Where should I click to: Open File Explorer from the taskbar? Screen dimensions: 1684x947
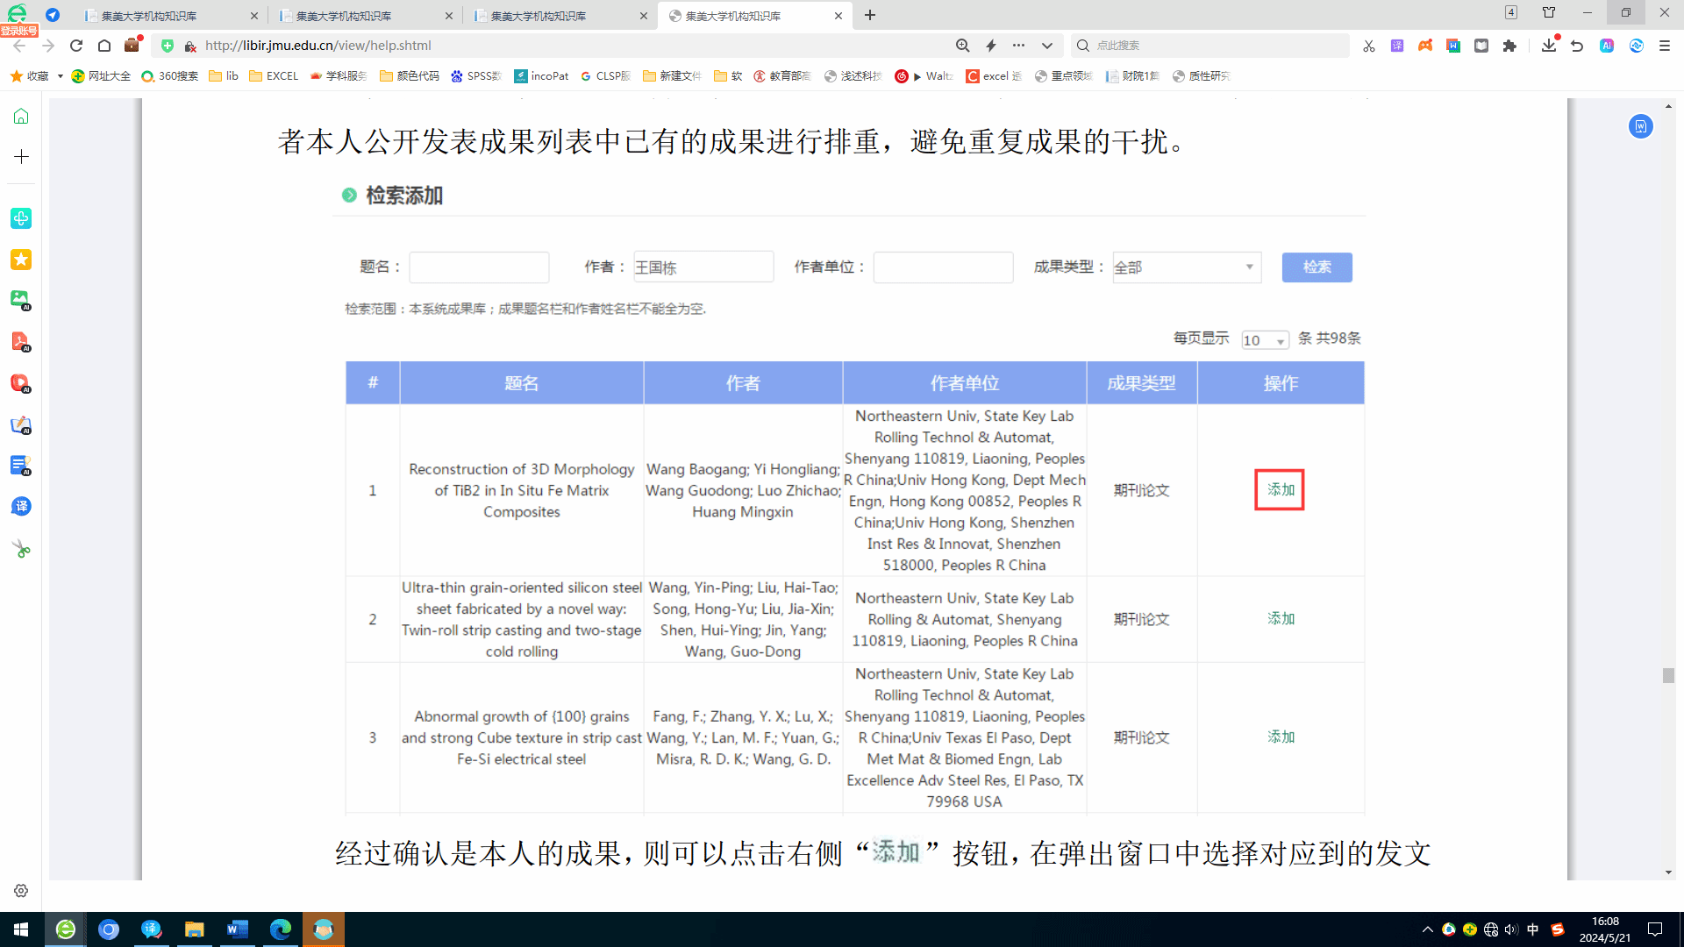tap(195, 929)
